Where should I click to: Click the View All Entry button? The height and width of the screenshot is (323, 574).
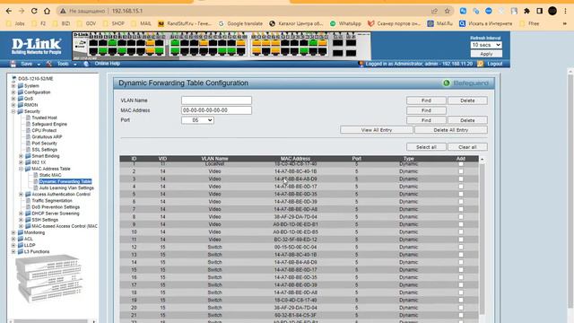click(x=377, y=130)
